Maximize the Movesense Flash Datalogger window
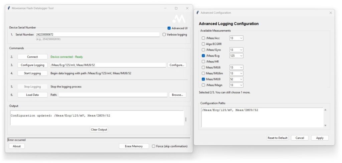The width and height of the screenshot is (342, 163). (176, 8)
